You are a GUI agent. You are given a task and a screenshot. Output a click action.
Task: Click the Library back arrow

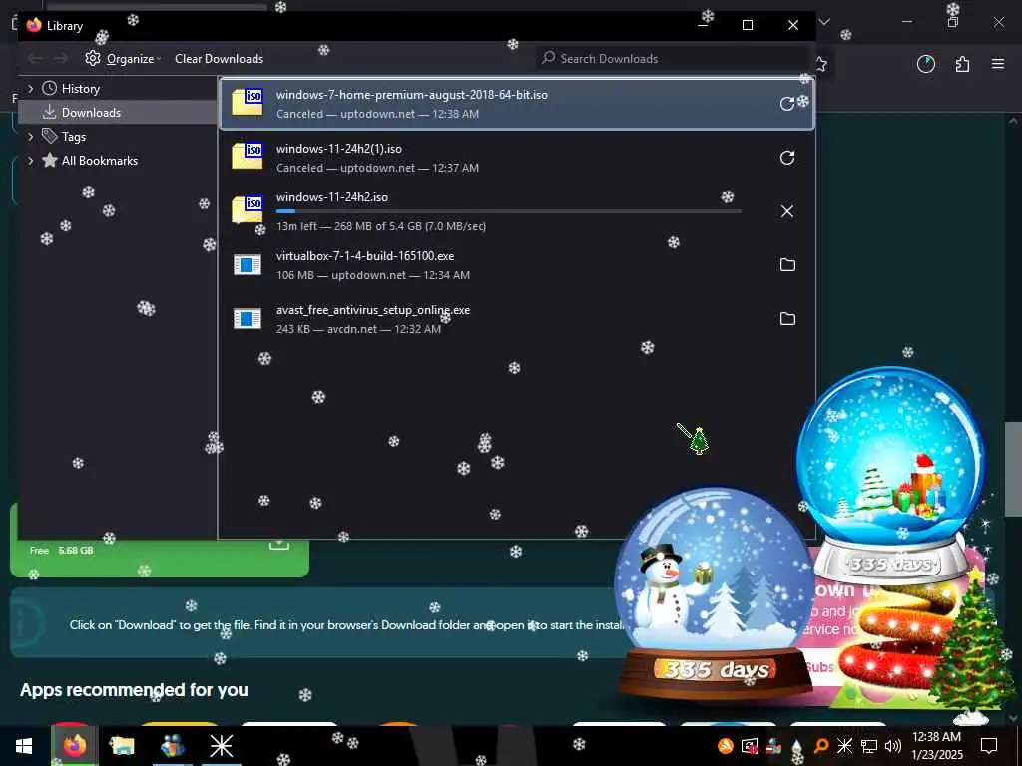click(x=35, y=59)
